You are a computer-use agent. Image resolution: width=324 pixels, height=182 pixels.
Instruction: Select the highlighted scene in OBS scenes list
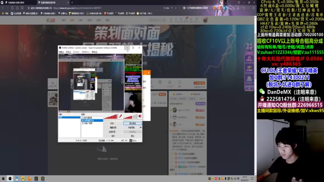point(69,117)
